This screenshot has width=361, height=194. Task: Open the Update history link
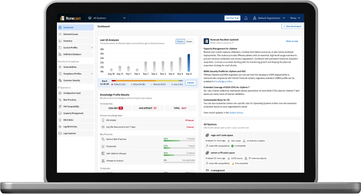[x=236, y=113]
